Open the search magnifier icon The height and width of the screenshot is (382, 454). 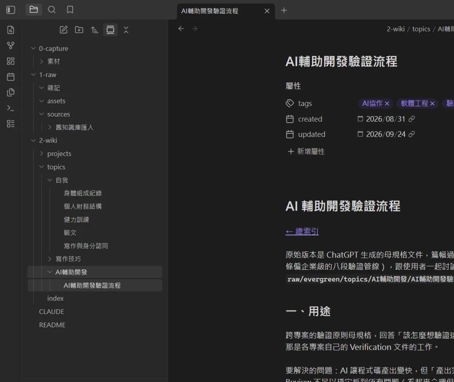52,10
